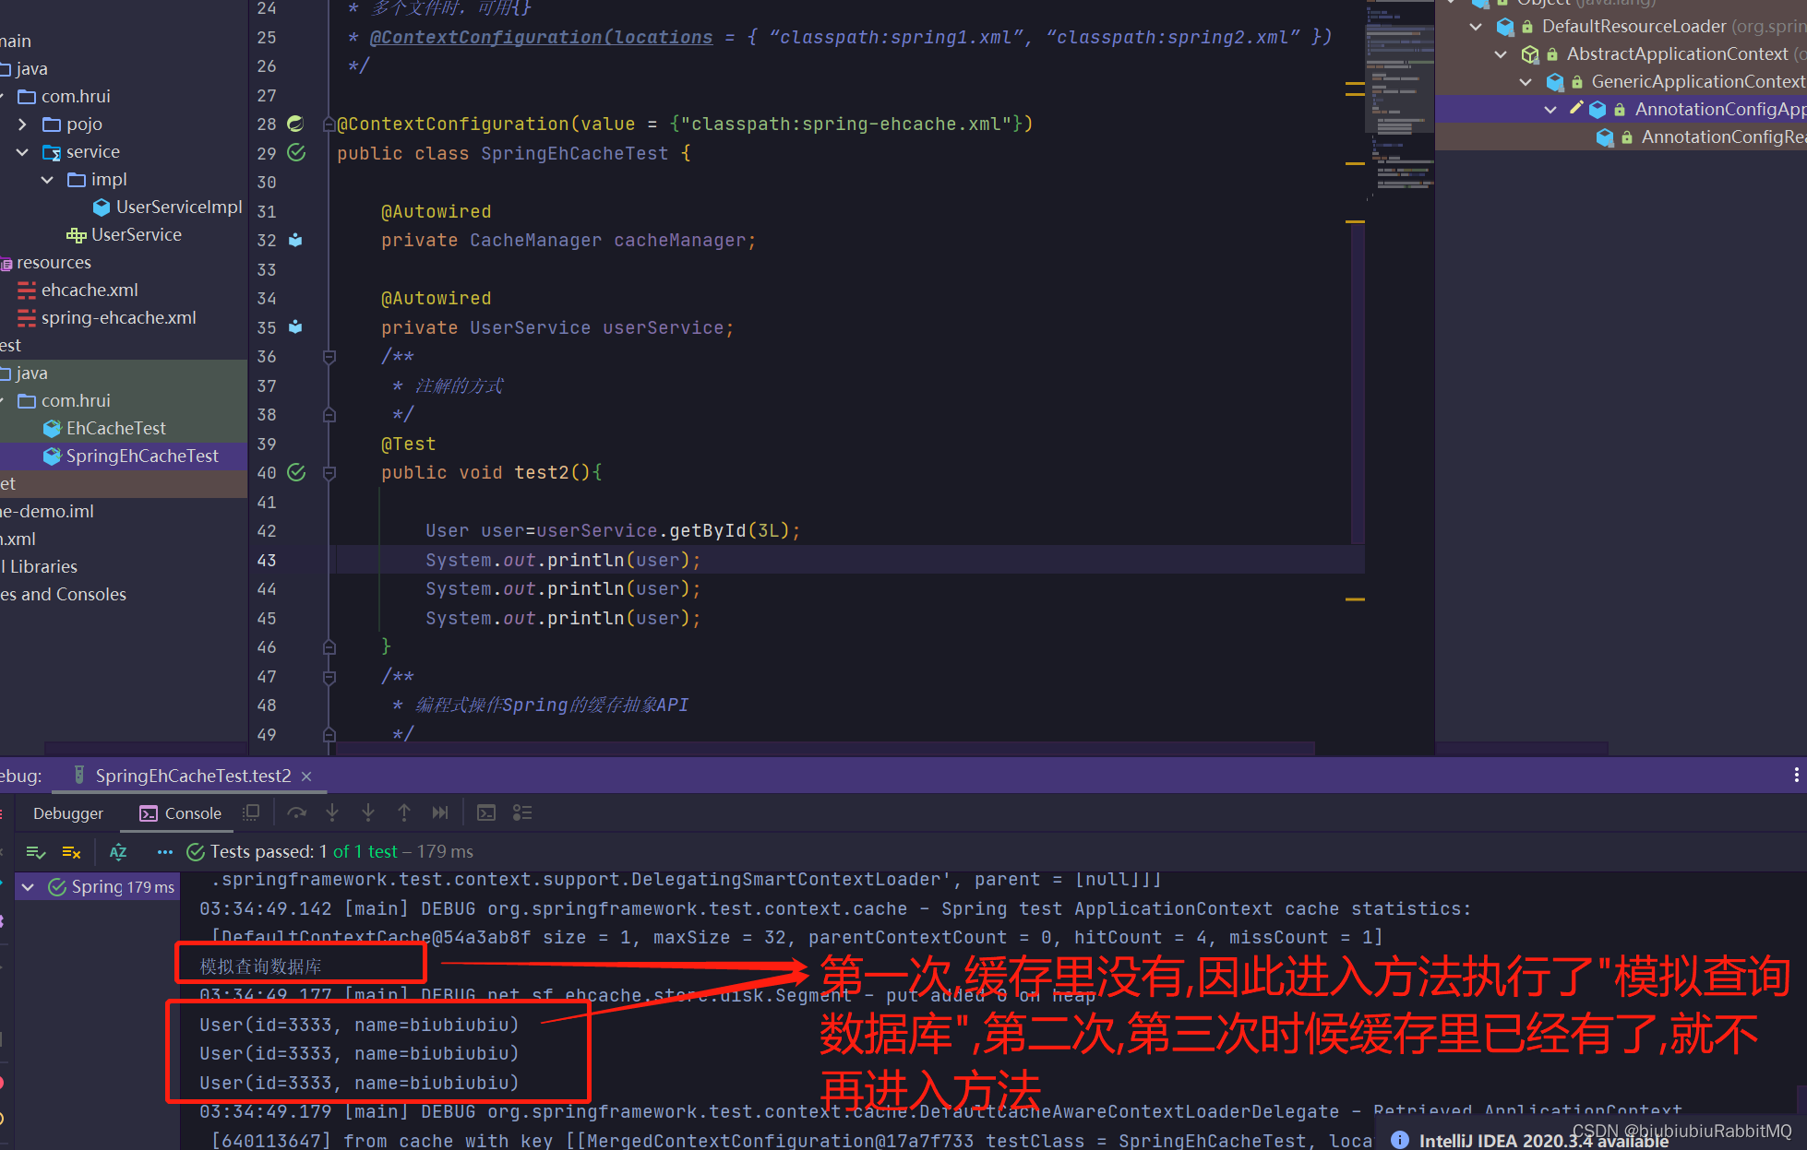
Task: Collapse the Spring test results node
Action: [x=28, y=886]
